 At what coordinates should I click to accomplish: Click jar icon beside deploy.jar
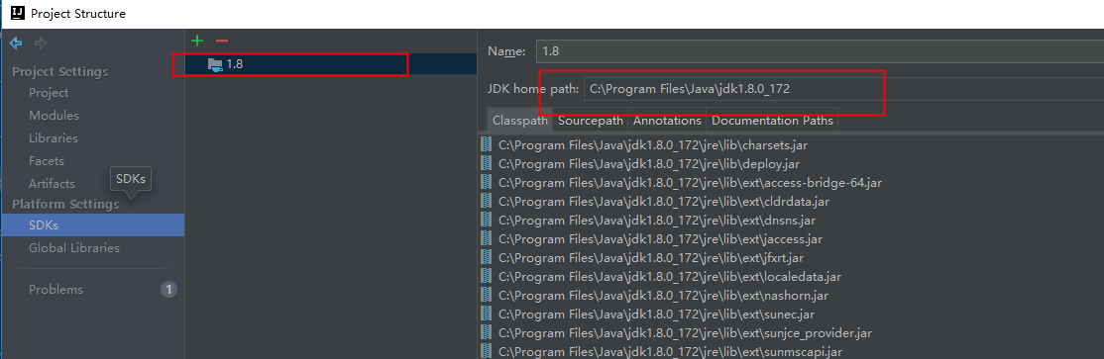click(486, 164)
